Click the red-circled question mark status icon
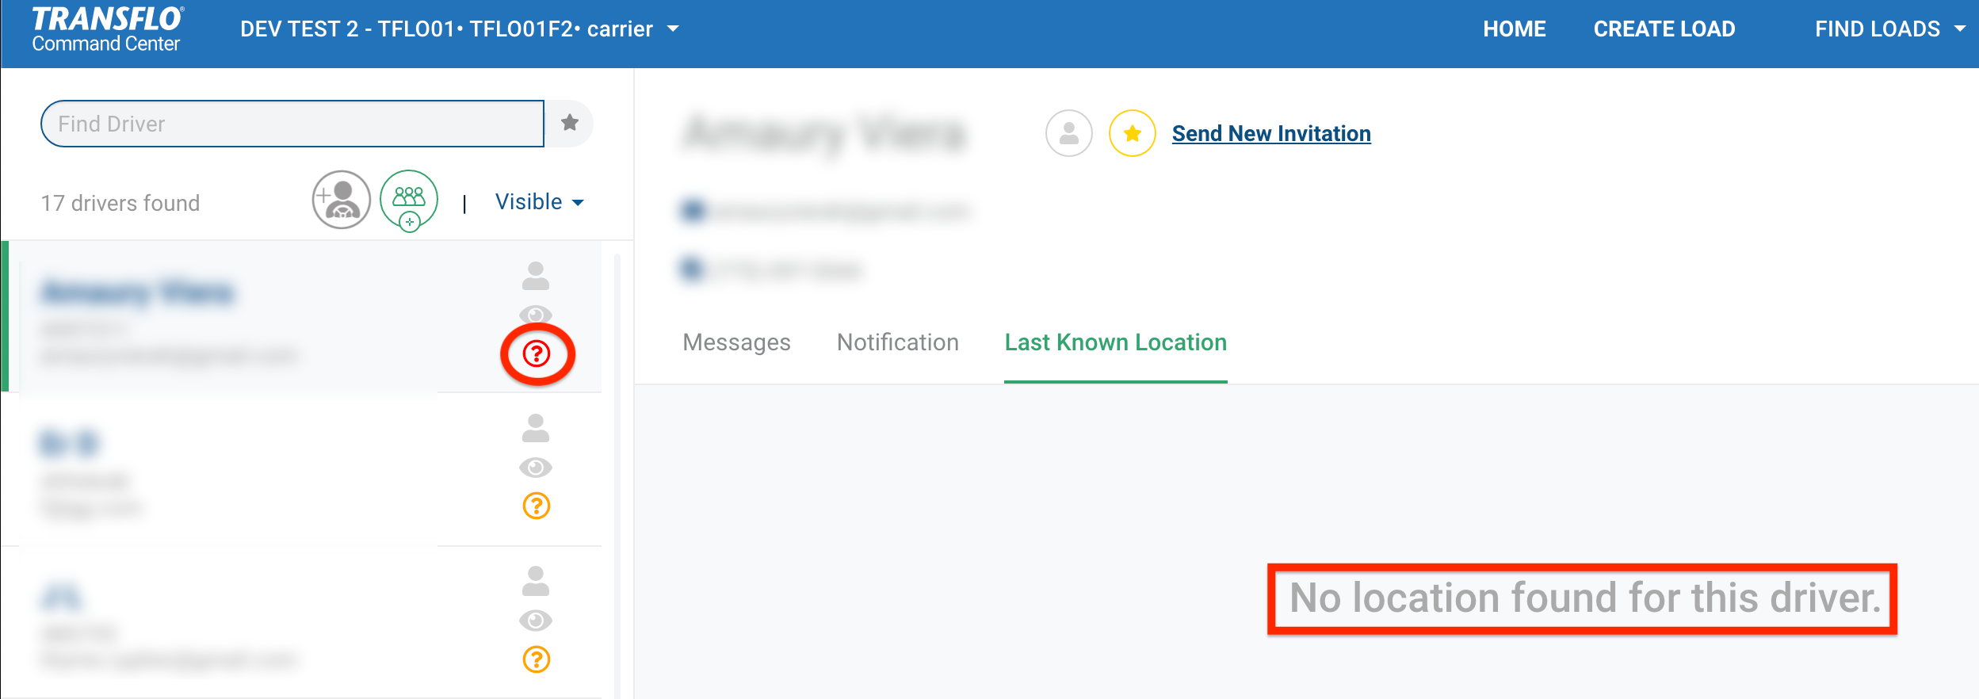1979x699 pixels. coord(537,353)
